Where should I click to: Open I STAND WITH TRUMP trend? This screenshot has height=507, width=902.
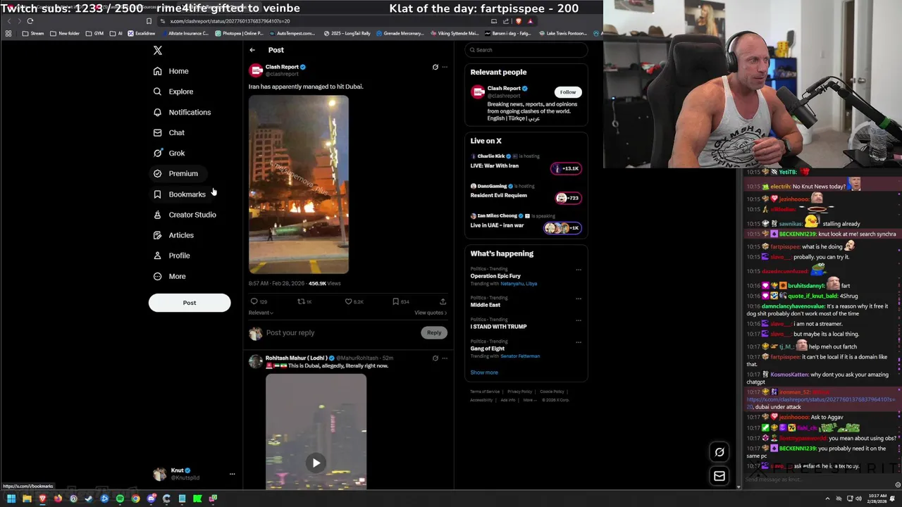pos(498,327)
